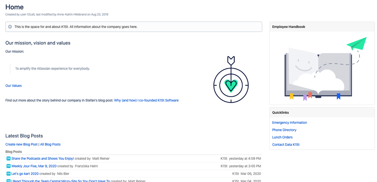Viewport: 377px width, 182px height.
Task: Click author name Franziska Helm
Action: coord(86,166)
